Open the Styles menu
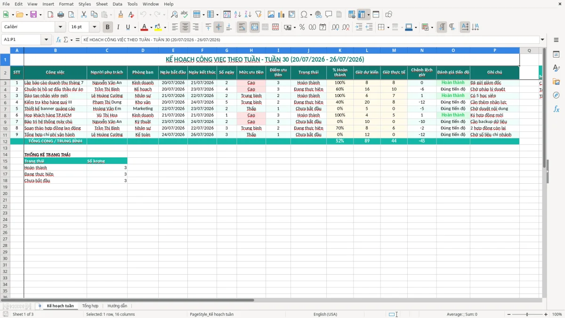Viewport: 565px width, 318px height. coord(85,4)
